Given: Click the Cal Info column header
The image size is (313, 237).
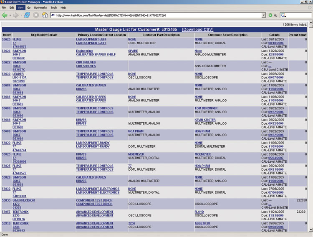Looking at the screenshot, I should coord(274,35).
